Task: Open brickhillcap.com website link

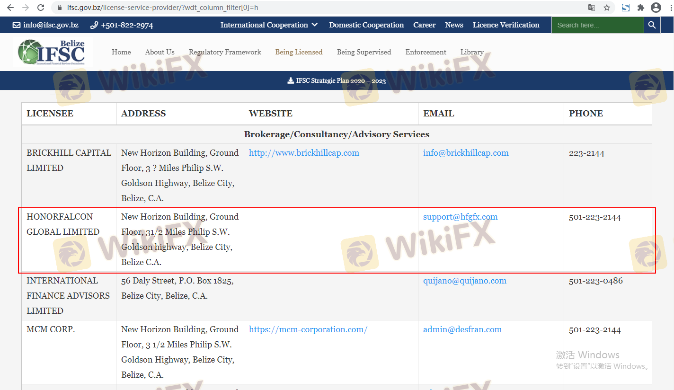Action: (304, 153)
